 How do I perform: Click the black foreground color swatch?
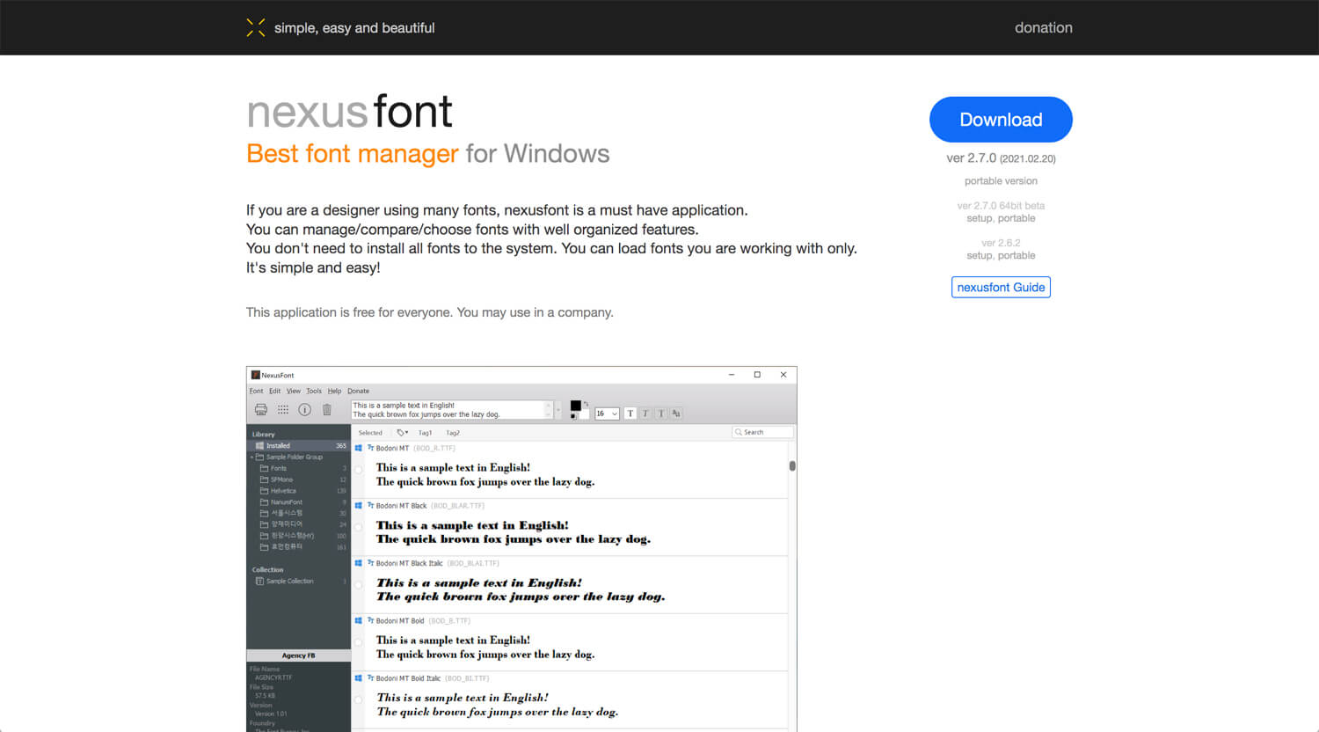point(575,406)
